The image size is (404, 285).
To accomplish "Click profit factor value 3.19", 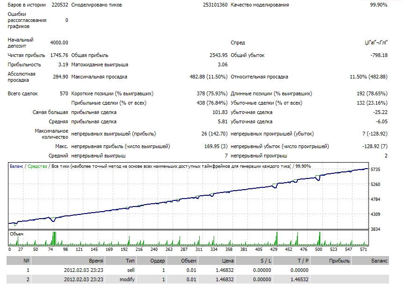I will pos(63,64).
